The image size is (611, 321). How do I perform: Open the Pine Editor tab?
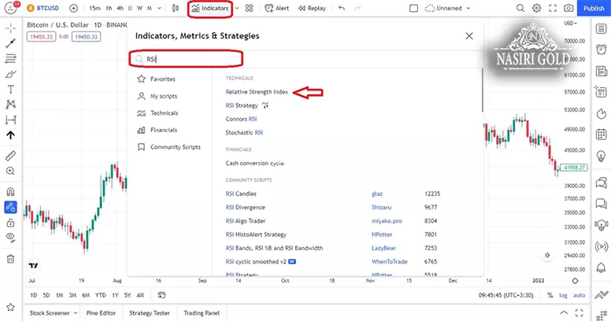[101, 313]
